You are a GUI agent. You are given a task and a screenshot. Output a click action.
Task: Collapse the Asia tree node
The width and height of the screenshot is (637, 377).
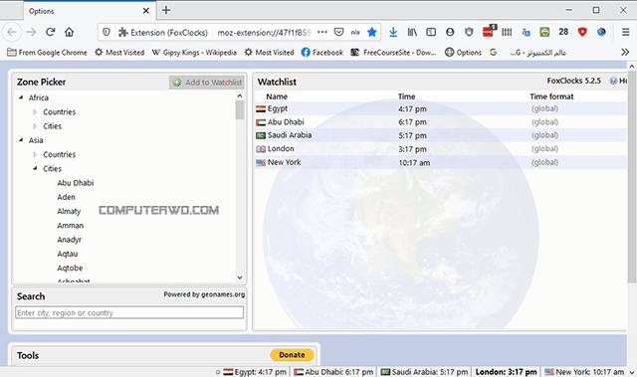pos(21,140)
